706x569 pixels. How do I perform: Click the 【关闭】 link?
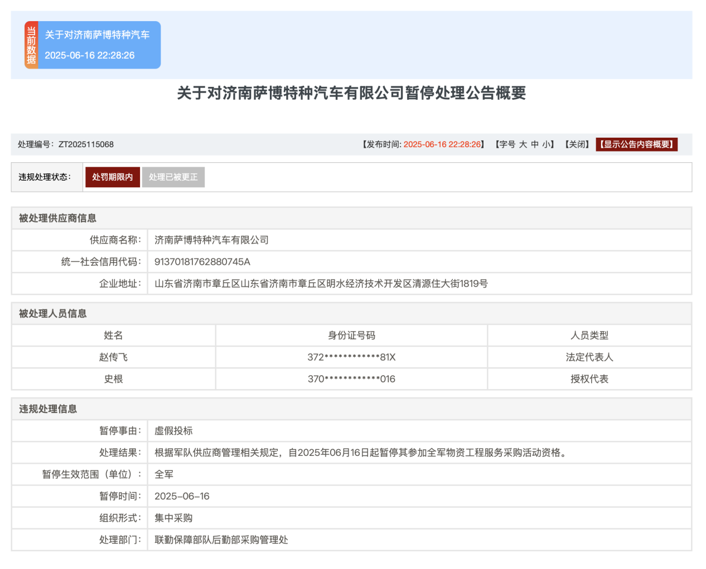[x=577, y=144]
